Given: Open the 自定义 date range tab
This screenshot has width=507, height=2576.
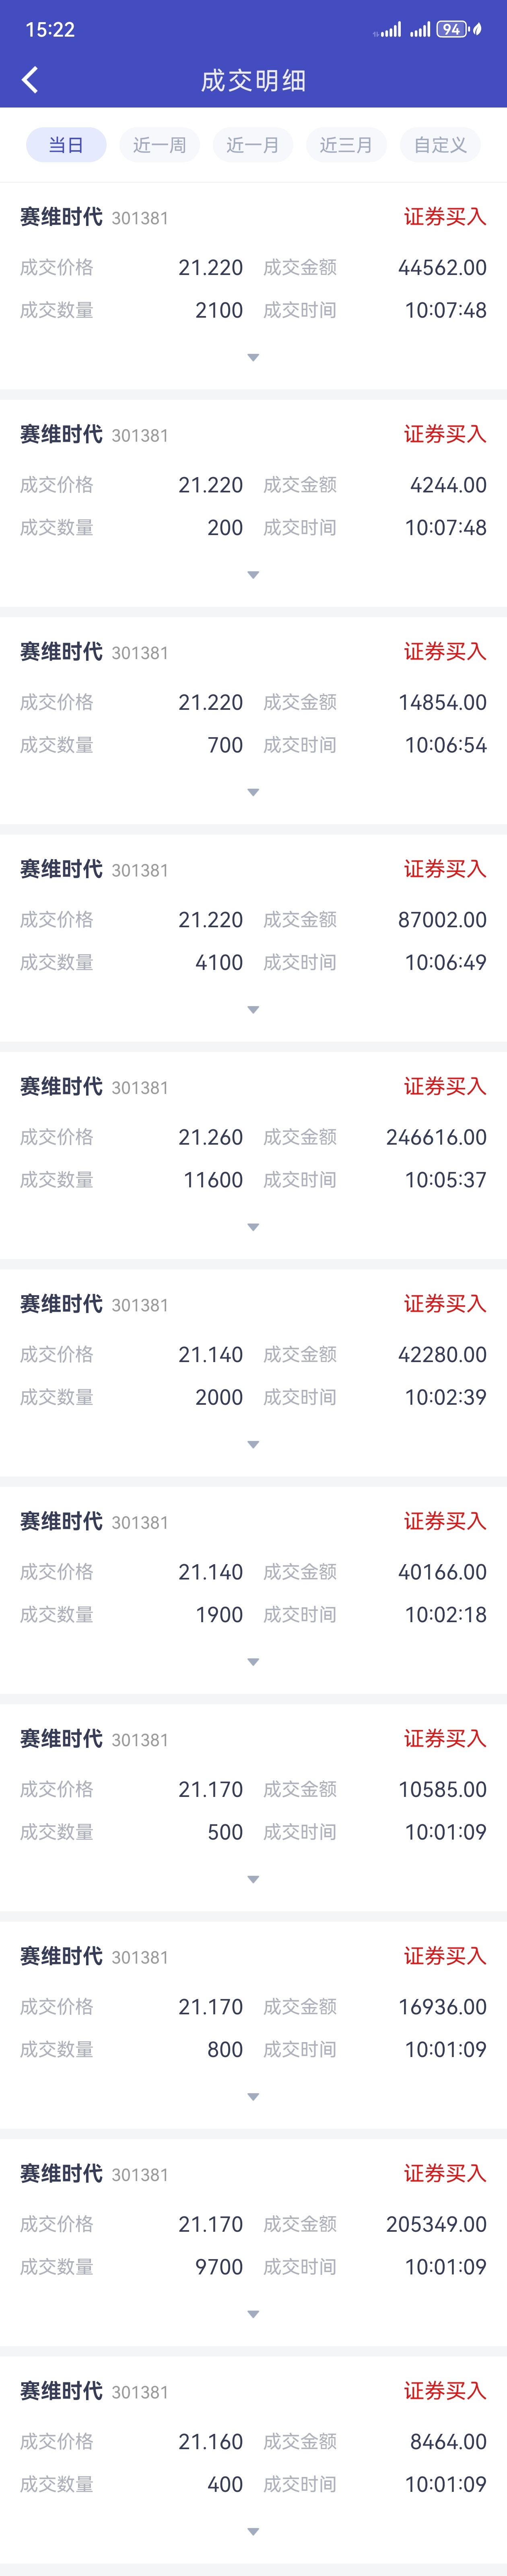Looking at the screenshot, I should click(440, 145).
